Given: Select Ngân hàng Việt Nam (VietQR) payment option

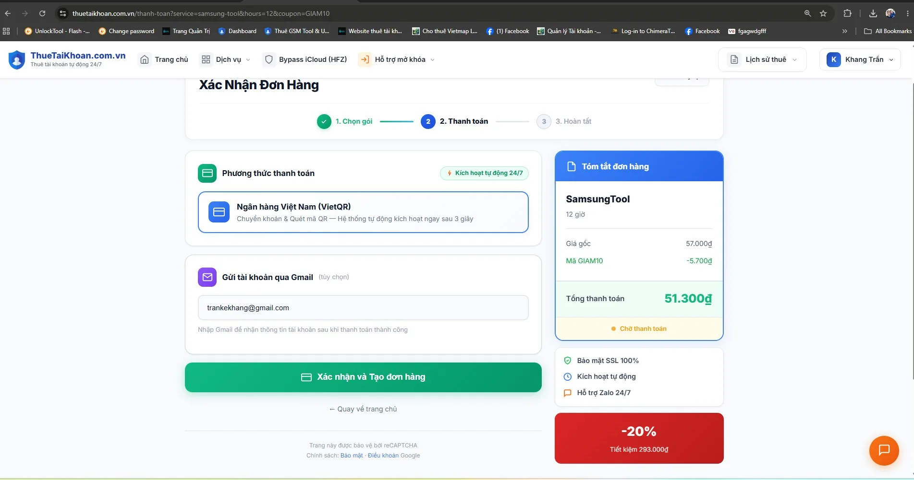Looking at the screenshot, I should click(x=363, y=212).
